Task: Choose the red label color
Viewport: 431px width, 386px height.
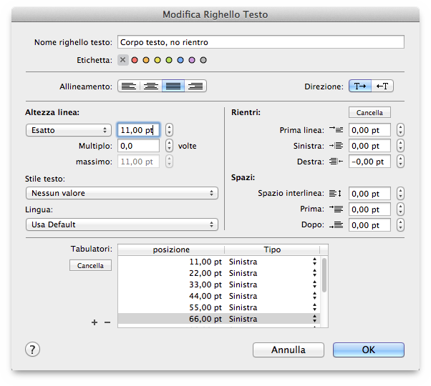Action: [x=135, y=60]
